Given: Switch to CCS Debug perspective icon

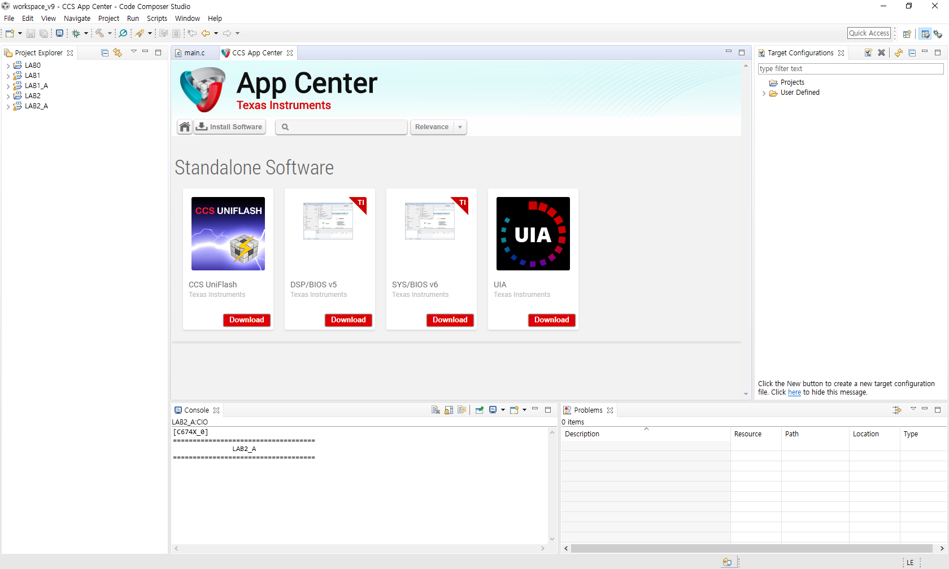Looking at the screenshot, I should tap(938, 34).
